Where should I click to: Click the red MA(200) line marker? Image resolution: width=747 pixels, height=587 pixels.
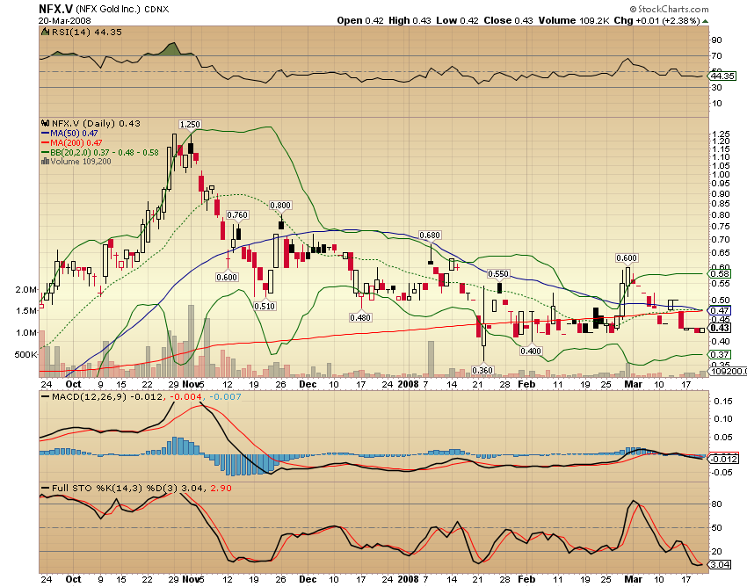click(x=43, y=142)
